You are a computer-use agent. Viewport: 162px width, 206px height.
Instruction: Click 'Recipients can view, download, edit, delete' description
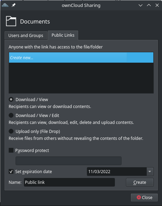point(71,123)
